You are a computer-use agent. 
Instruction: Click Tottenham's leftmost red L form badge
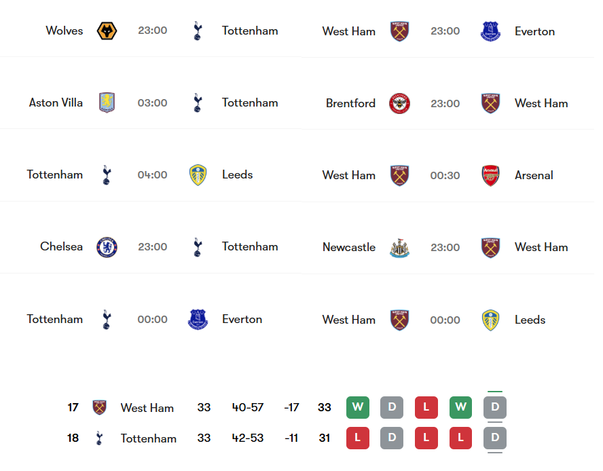tap(358, 438)
